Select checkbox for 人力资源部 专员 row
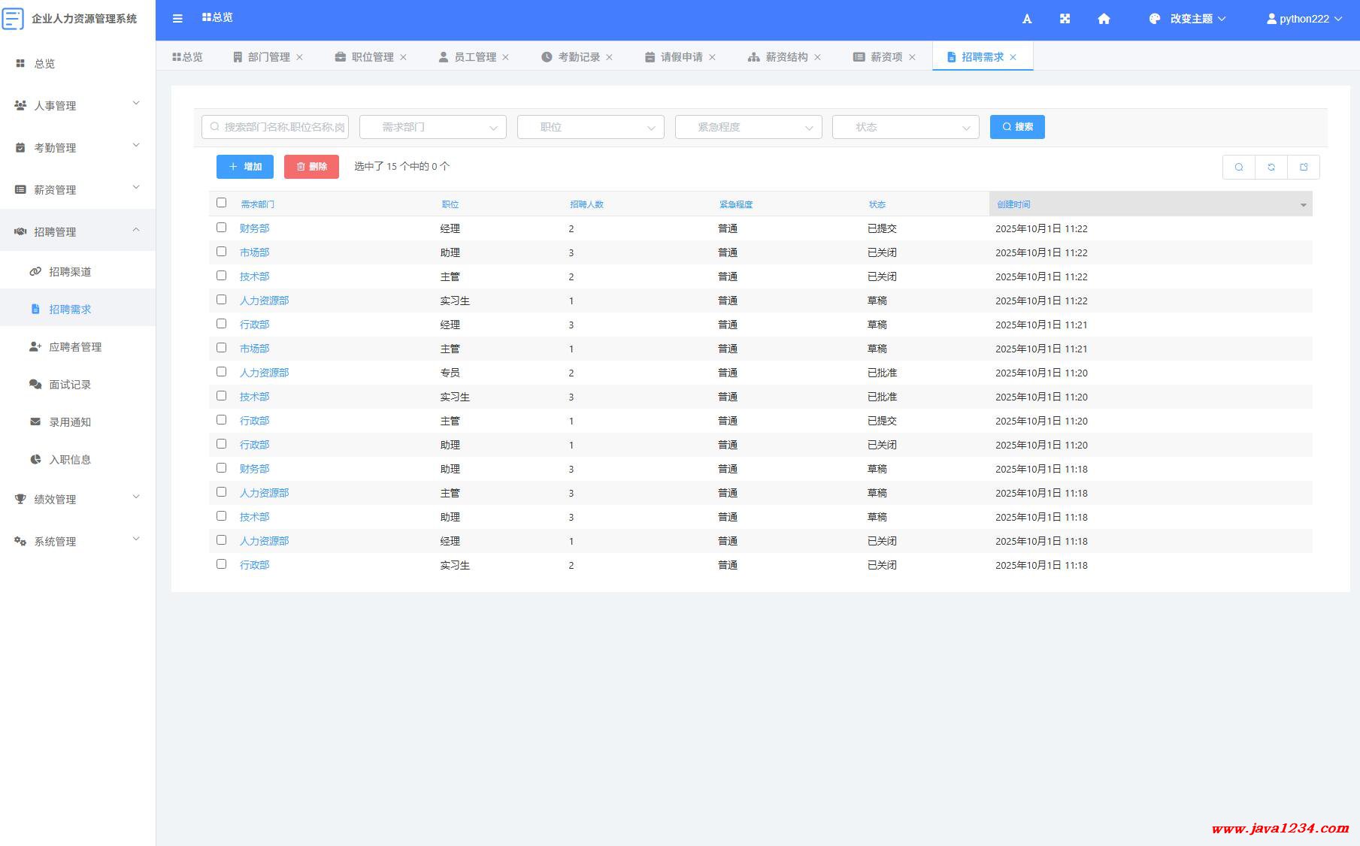Viewport: 1360px width, 846px height. pos(221,371)
